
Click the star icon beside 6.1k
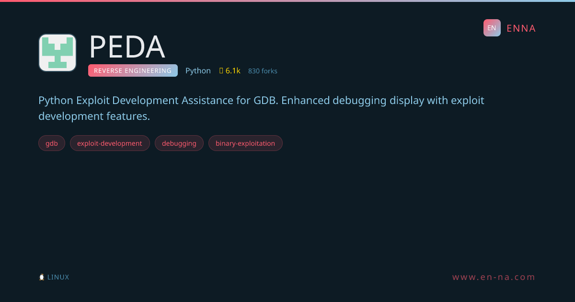[221, 71]
